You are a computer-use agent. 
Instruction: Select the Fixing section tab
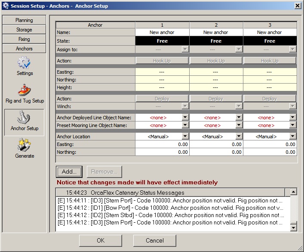pyautogui.click(x=24, y=39)
